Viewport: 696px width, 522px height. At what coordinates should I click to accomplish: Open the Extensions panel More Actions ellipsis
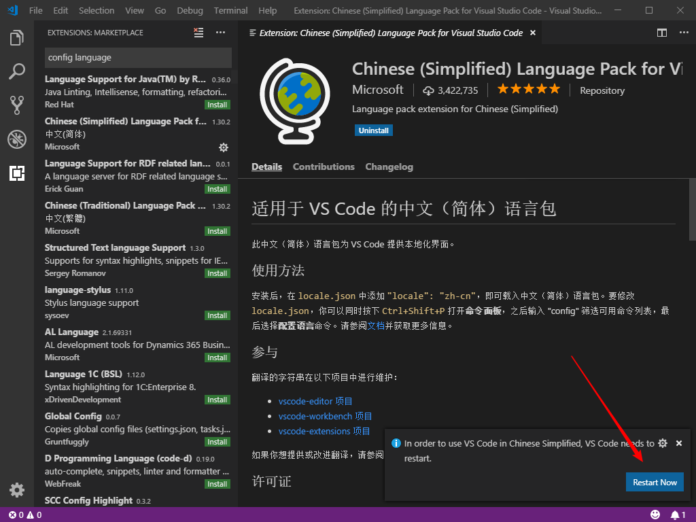click(x=221, y=33)
